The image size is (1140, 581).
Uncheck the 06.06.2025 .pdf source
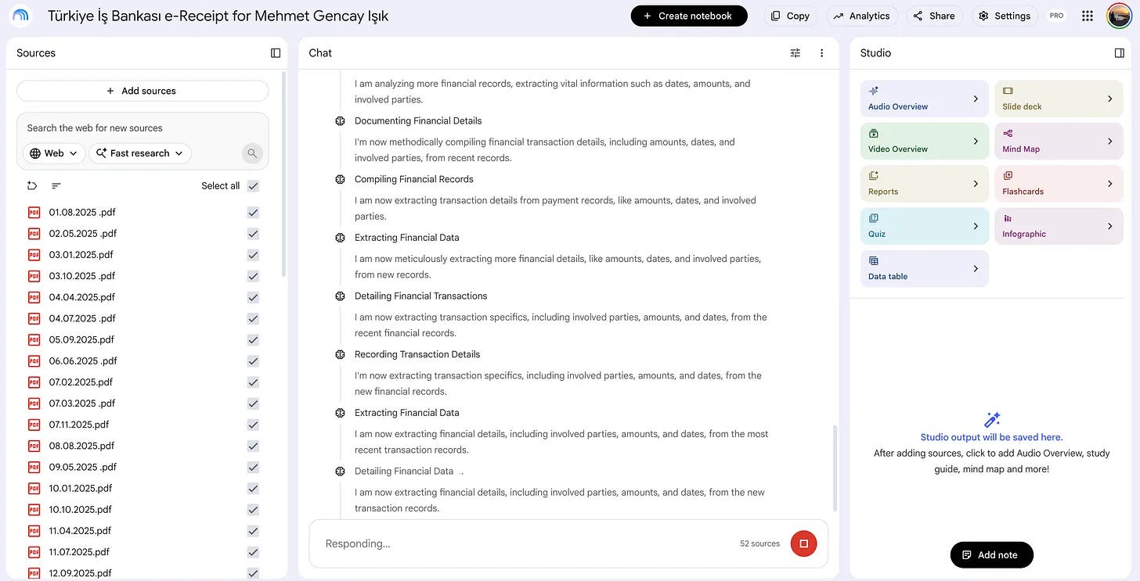(253, 361)
